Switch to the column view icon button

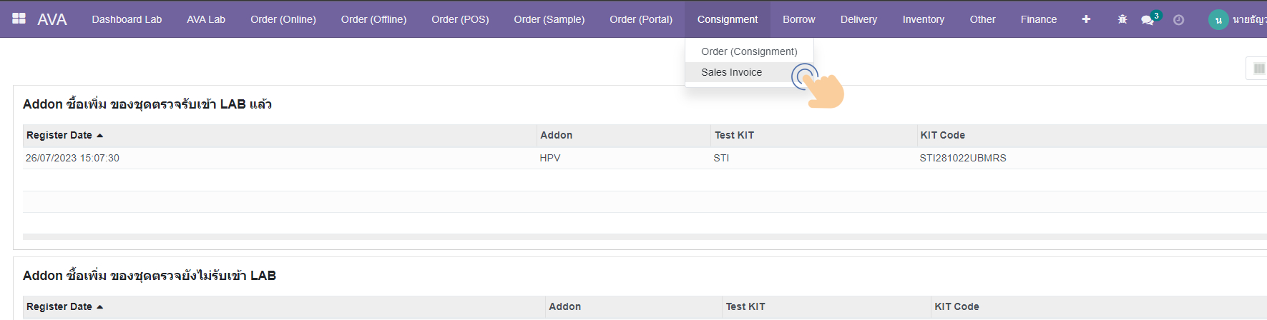1258,69
